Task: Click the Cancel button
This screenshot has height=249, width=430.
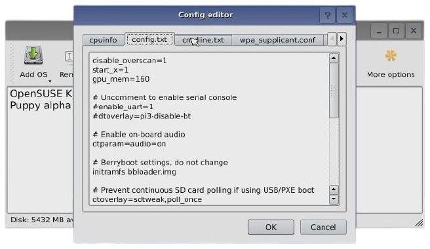Action: [x=323, y=227]
